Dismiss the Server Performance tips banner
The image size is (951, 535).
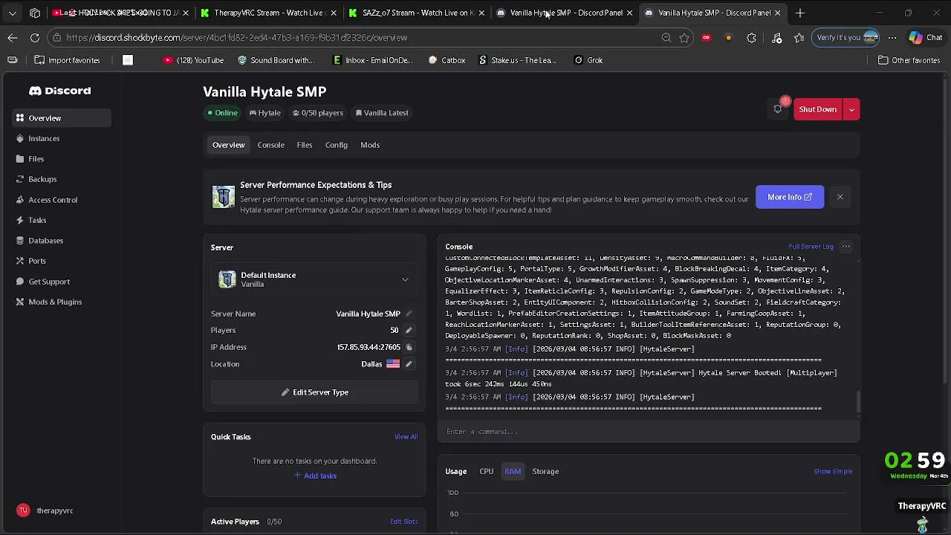pyautogui.click(x=840, y=197)
